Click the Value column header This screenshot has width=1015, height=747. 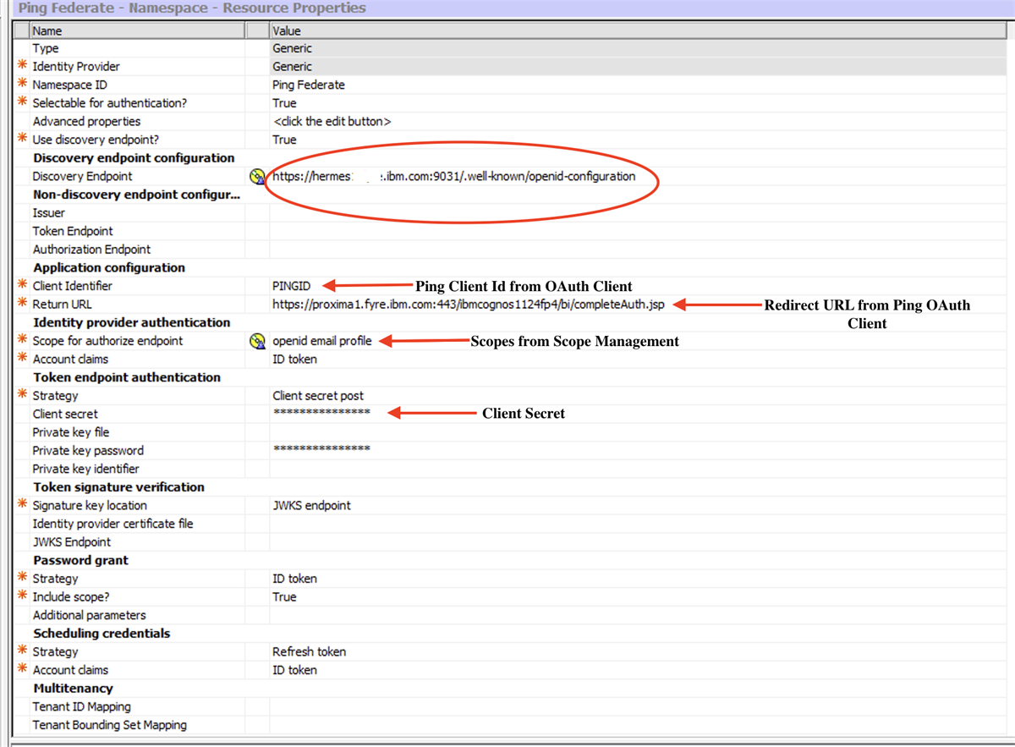638,30
